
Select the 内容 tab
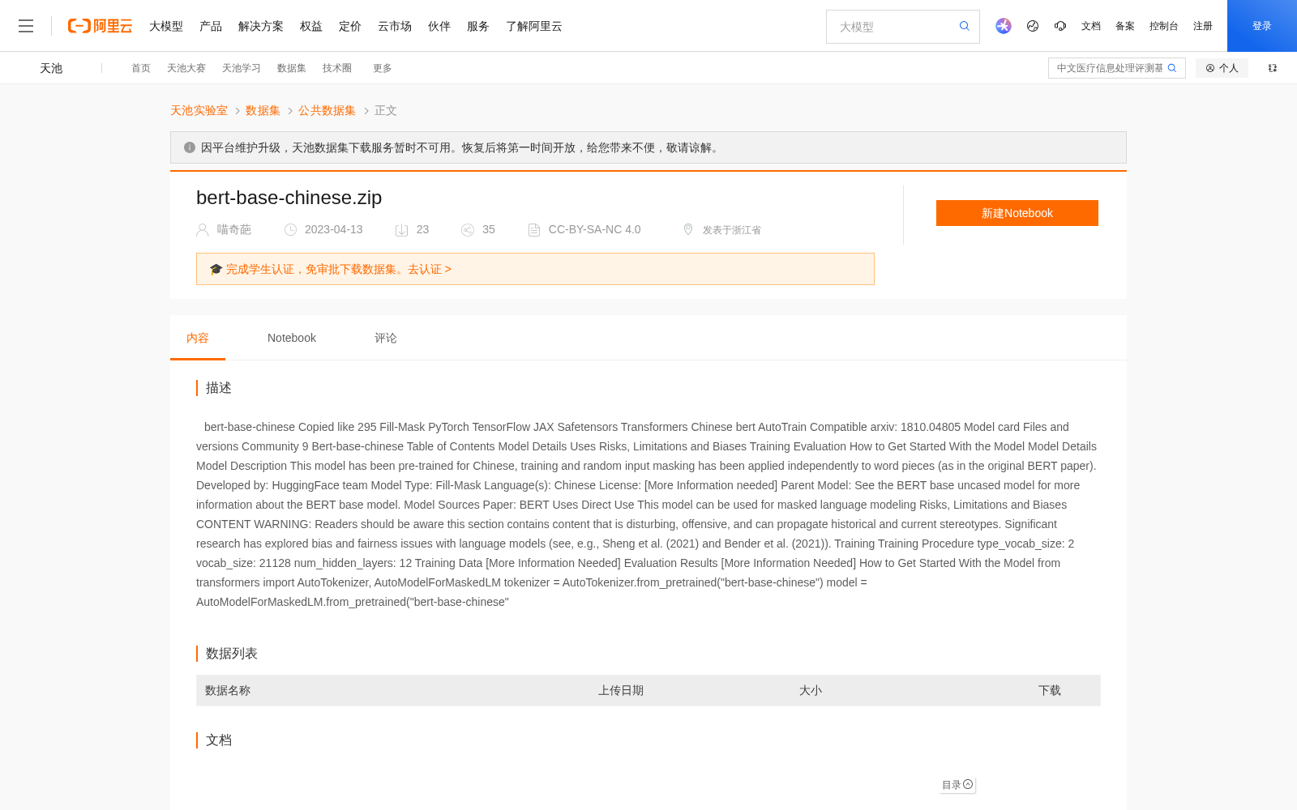tap(198, 338)
